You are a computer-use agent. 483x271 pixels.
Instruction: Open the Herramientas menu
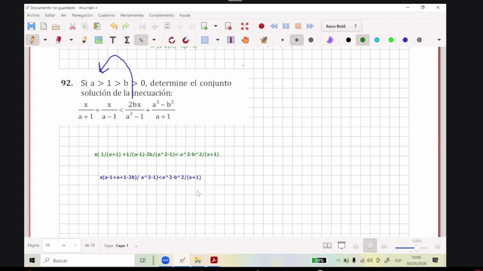(132, 15)
